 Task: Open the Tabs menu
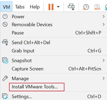[x=20, y=7]
